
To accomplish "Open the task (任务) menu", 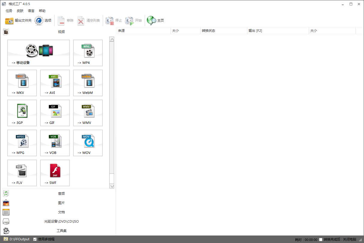I will coord(9,11).
